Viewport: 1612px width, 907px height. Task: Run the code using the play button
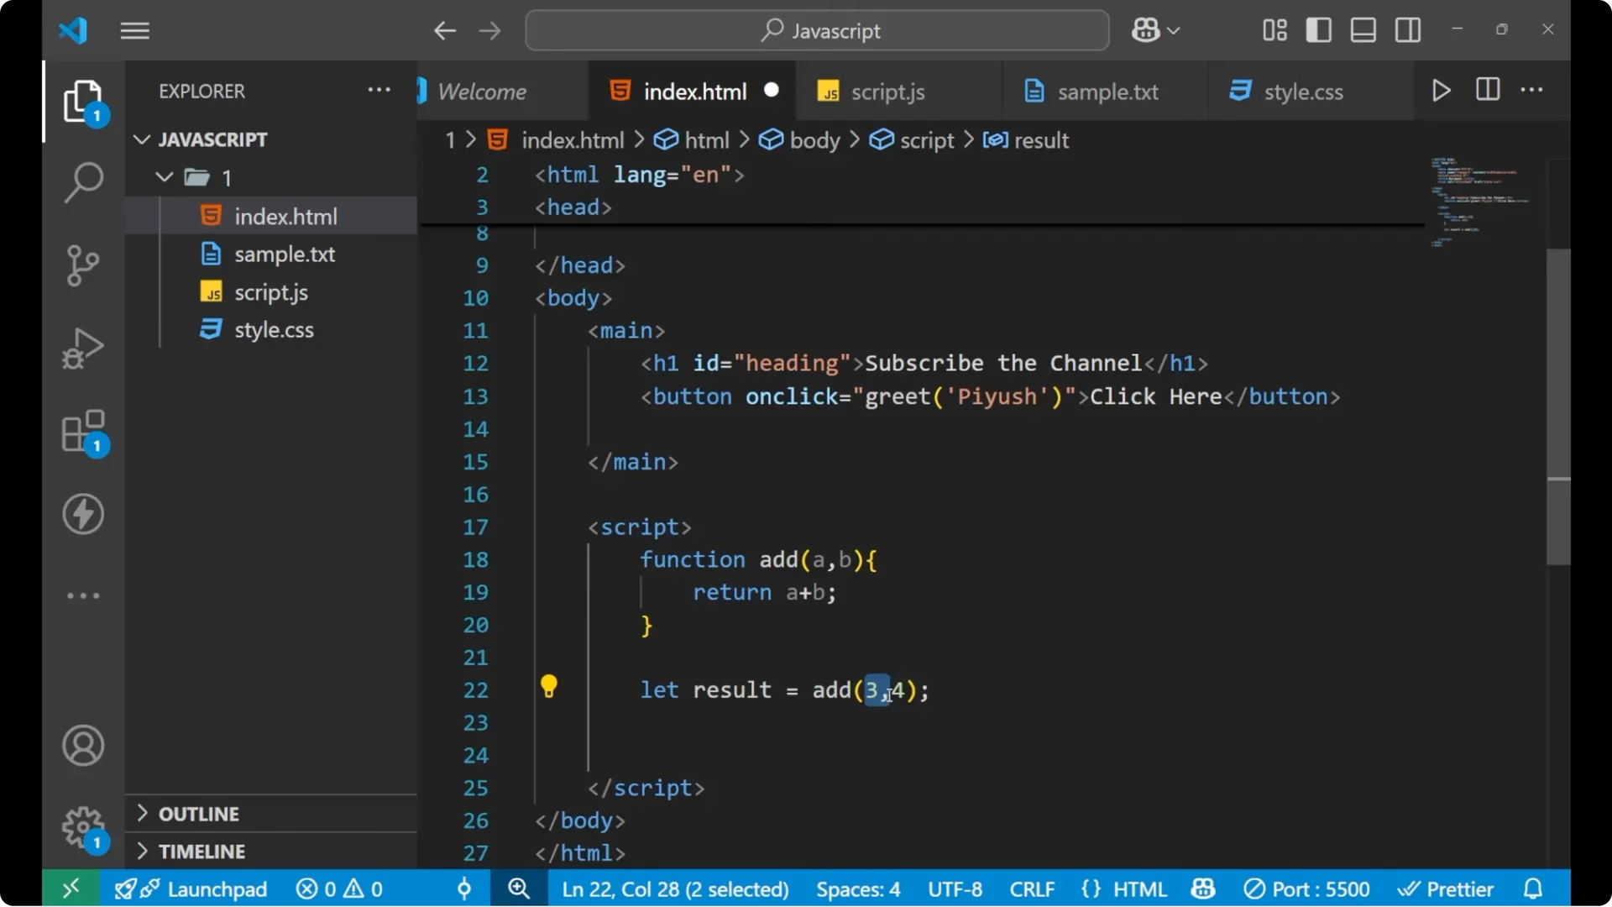(x=1441, y=90)
